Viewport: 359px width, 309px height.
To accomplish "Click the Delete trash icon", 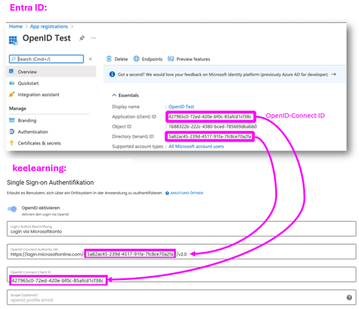I will pos(109,59).
